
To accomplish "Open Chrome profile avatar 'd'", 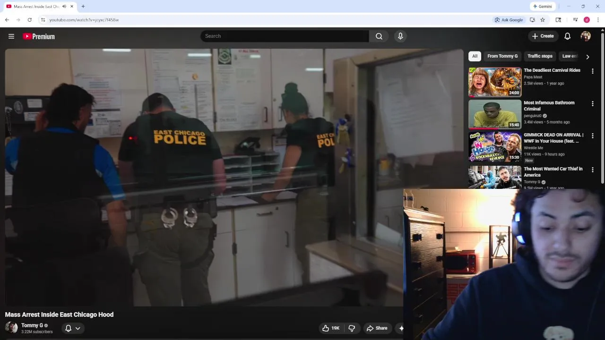I will (x=587, y=20).
